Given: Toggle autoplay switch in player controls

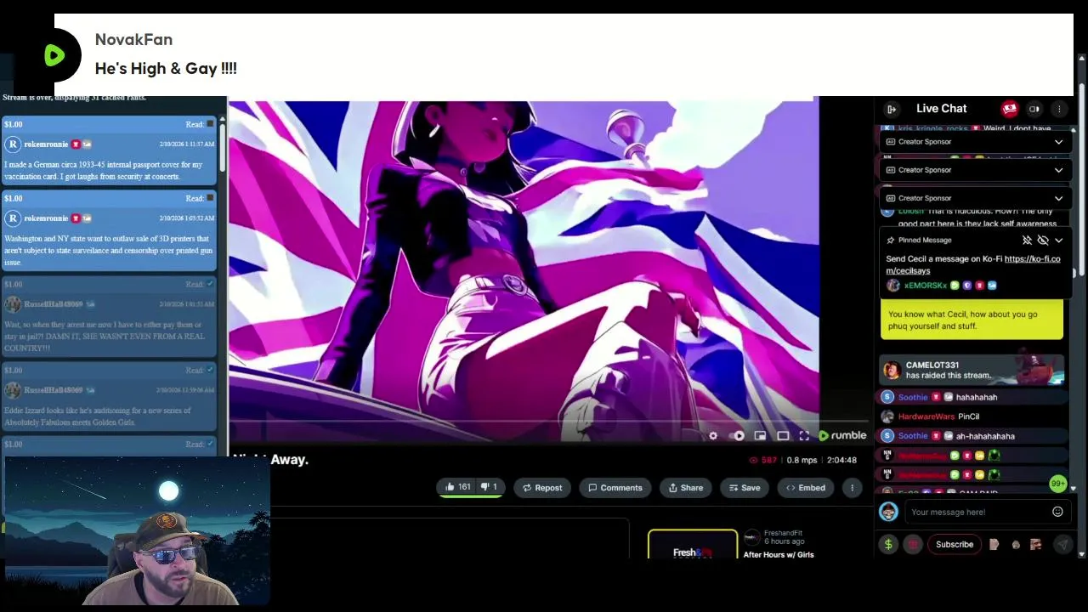Looking at the screenshot, I should pyautogui.click(x=737, y=436).
